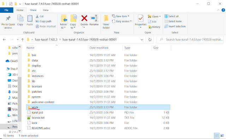Select karaf.pid file
Viewport: 226px width, 139px height.
click(x=98, y=112)
